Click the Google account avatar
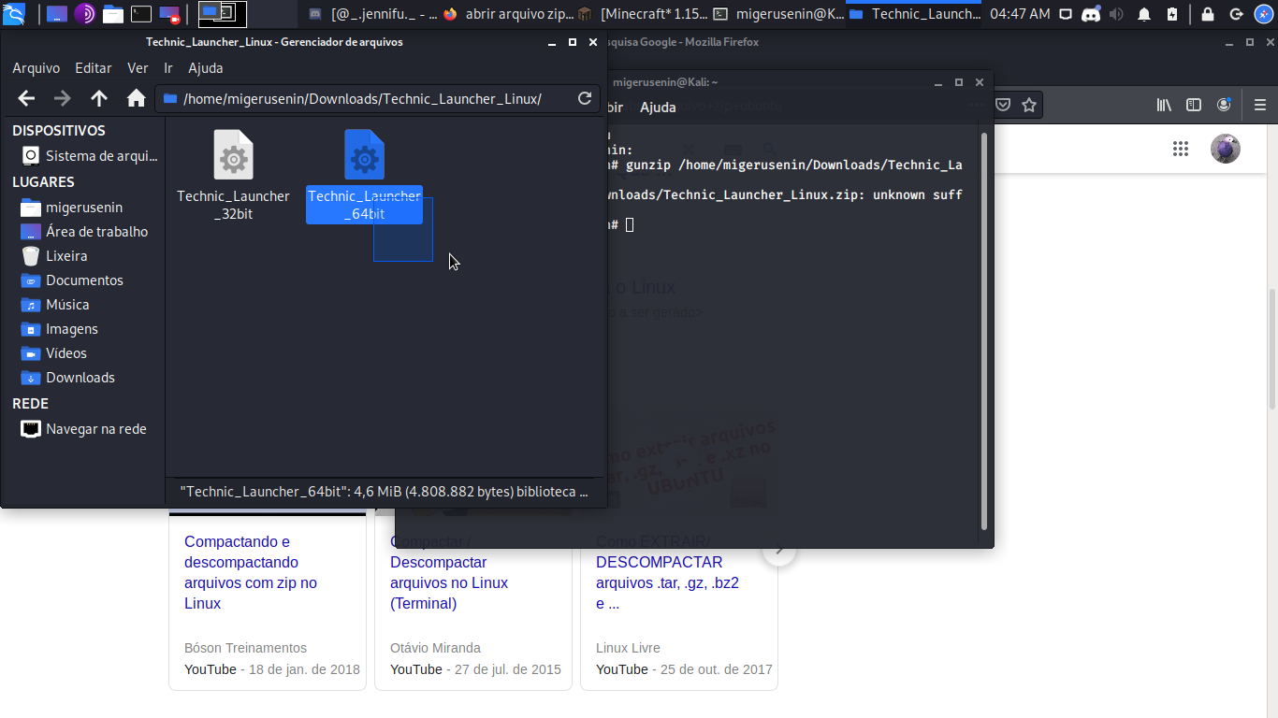Screen dimensions: 1278x718 pos(1226,149)
